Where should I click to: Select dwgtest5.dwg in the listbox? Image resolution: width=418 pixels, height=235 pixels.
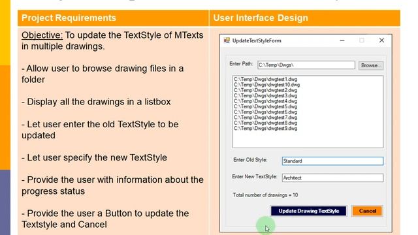[265, 106]
